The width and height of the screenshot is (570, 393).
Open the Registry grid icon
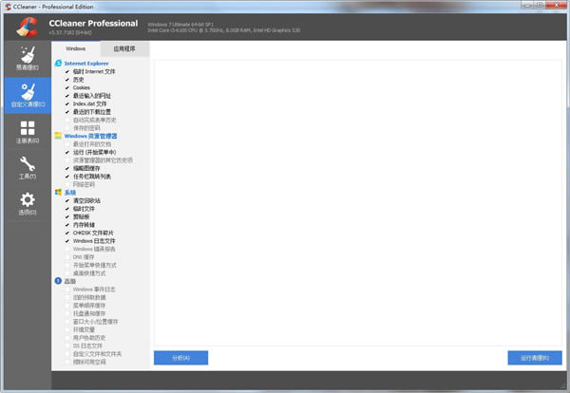tap(28, 128)
